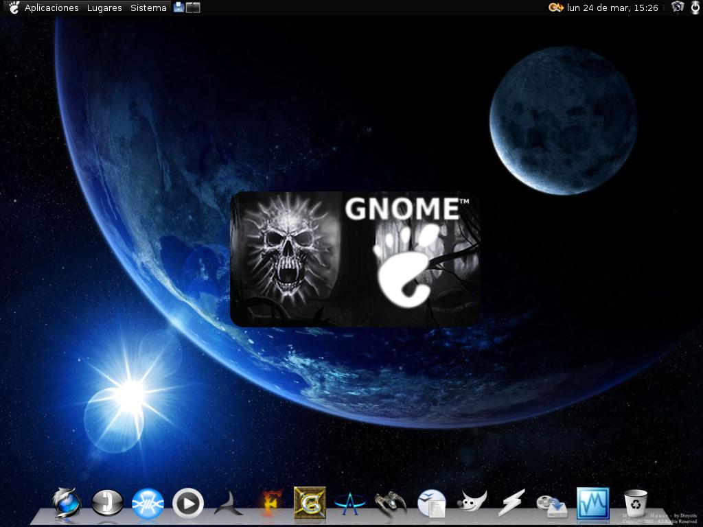Open the golden G square icon in dock
This screenshot has height=527, width=703.
pyautogui.click(x=310, y=503)
